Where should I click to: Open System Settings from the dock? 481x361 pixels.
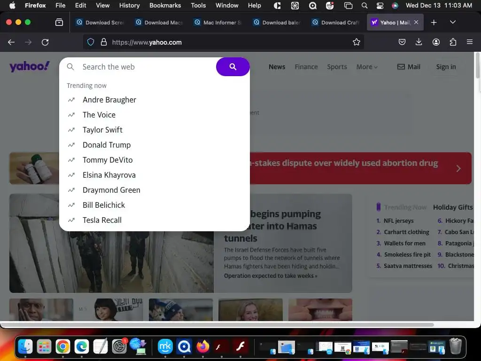[x=119, y=346]
